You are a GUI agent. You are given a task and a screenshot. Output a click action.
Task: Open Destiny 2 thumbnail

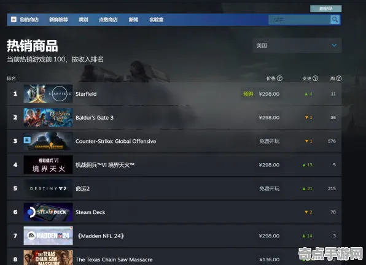[48, 188]
